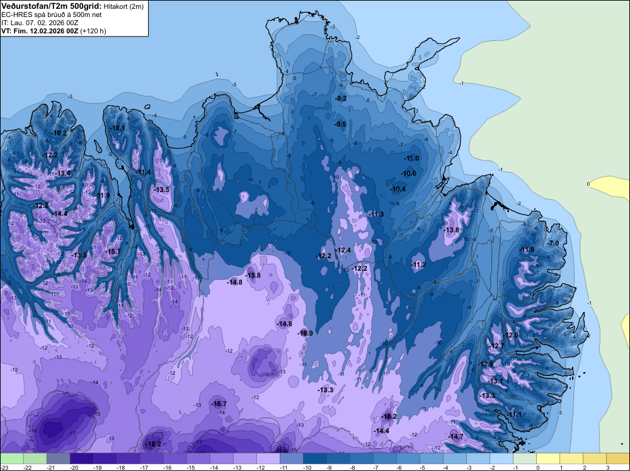Select the -11.8 temperature value
This screenshot has width=630, height=471.
(x=527, y=250)
